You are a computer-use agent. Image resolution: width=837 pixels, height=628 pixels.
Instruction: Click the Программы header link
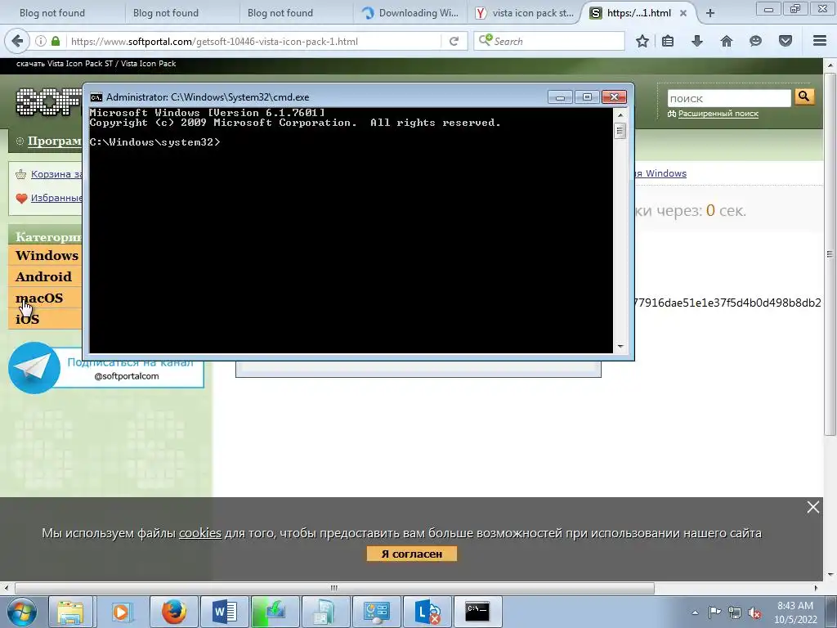coord(55,141)
